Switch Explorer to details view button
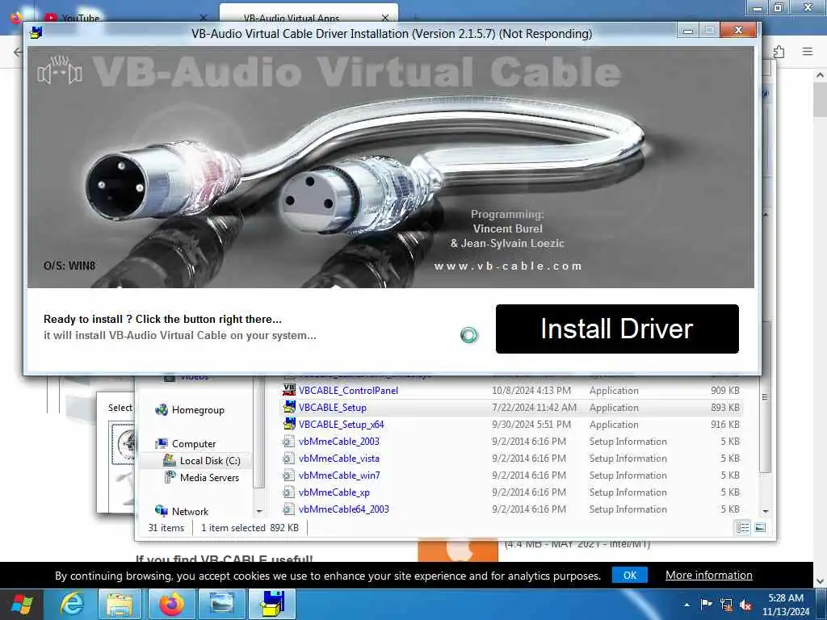This screenshot has width=827, height=620. (x=743, y=528)
